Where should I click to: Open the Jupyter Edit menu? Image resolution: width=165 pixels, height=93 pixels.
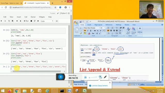(5, 17)
